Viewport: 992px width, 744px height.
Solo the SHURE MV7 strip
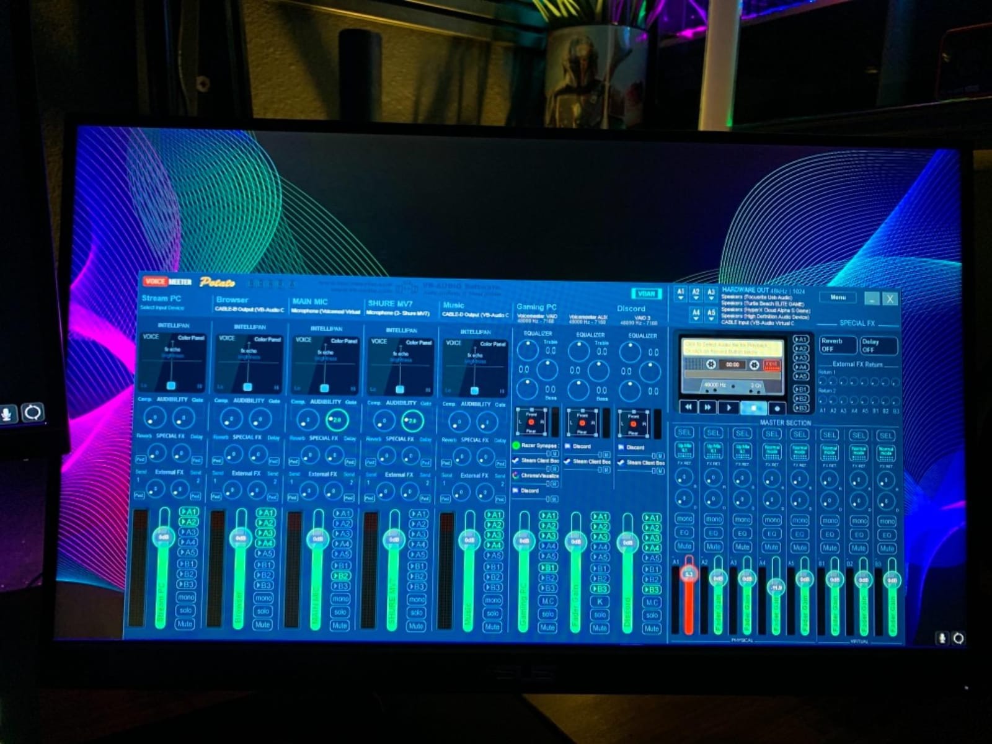[x=416, y=613]
